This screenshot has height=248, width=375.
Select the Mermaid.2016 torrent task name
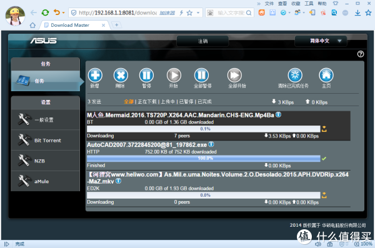point(181,116)
